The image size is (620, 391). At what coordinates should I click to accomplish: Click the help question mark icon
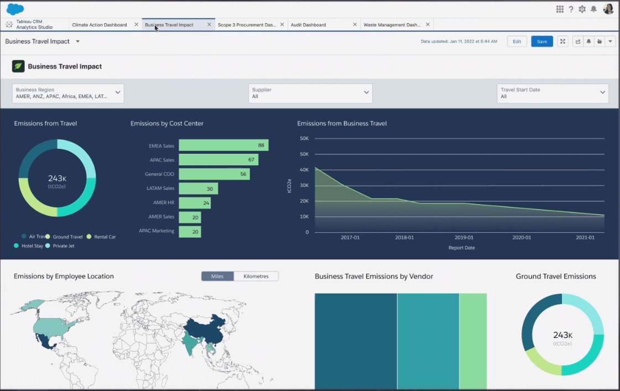coord(571,9)
